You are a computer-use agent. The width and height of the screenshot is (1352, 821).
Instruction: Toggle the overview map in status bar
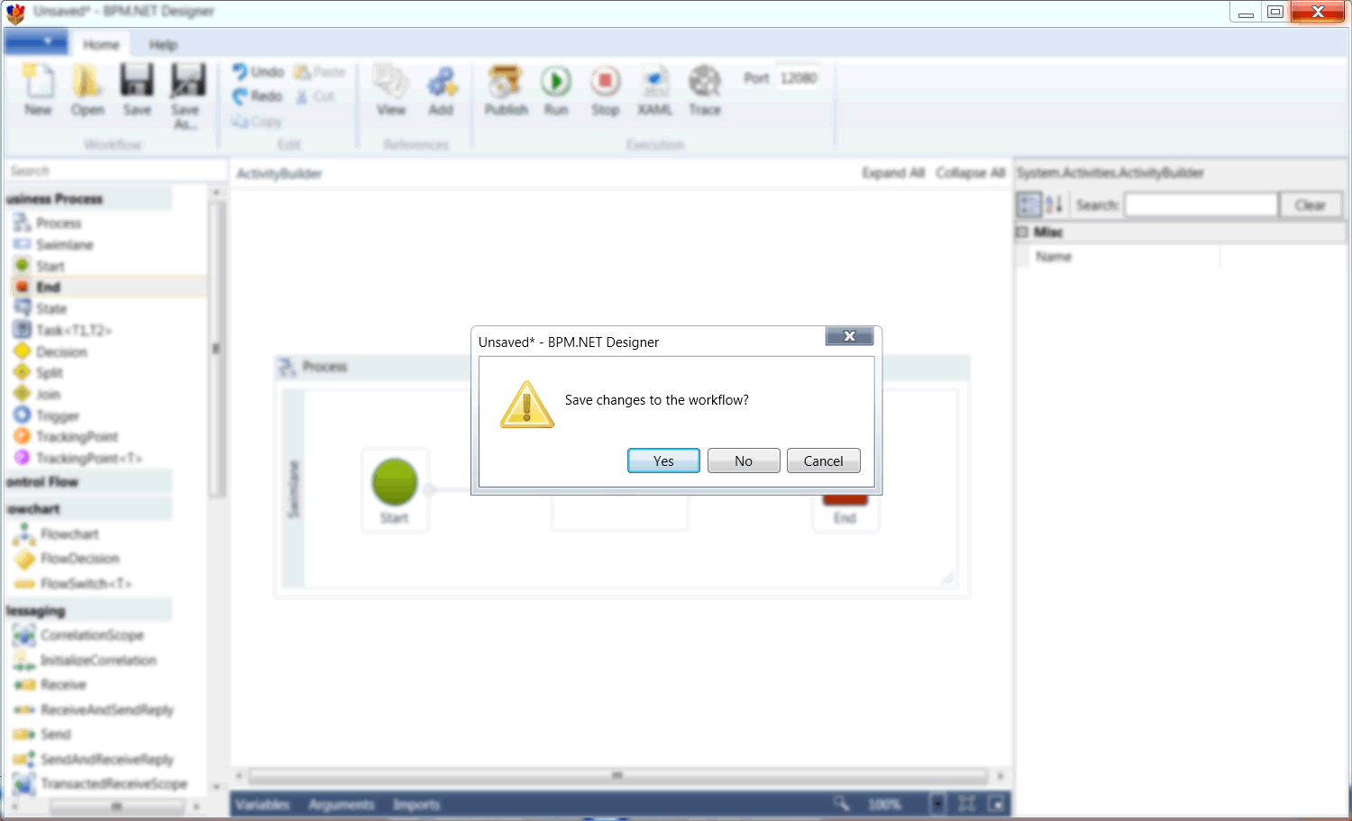pyautogui.click(x=997, y=804)
